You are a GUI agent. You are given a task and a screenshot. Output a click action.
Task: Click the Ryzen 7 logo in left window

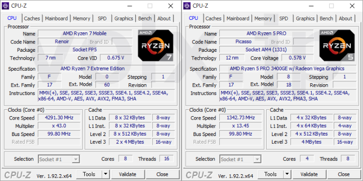pyautogui.click(x=155, y=45)
